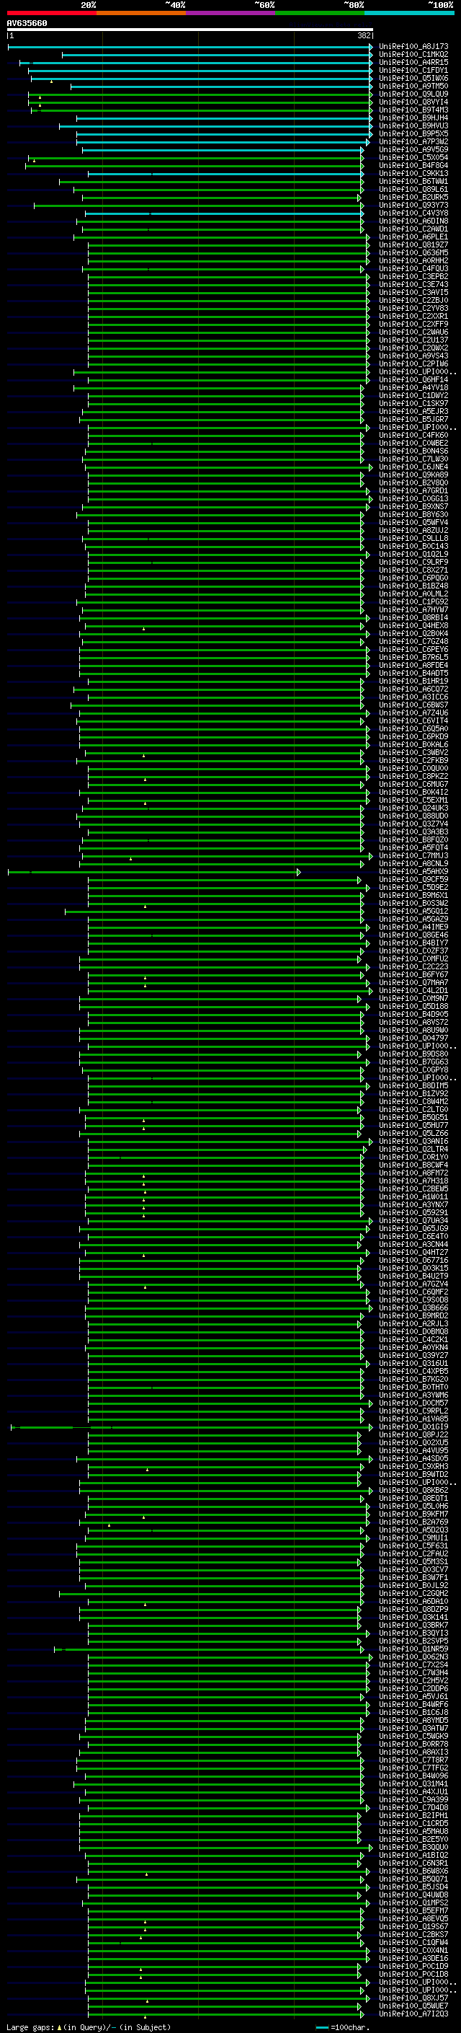
Task: Open UniRef100_C5X054 entry
Action: (413, 158)
